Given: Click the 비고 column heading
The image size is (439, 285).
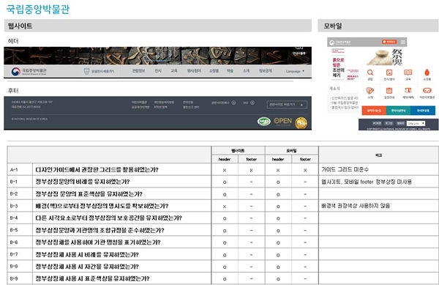Looking at the screenshot, I should tap(378, 155).
